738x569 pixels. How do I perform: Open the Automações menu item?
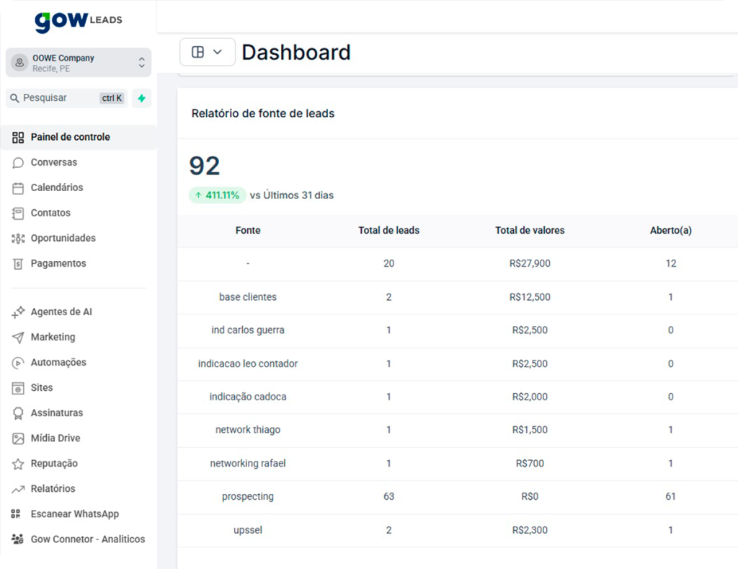(58, 363)
